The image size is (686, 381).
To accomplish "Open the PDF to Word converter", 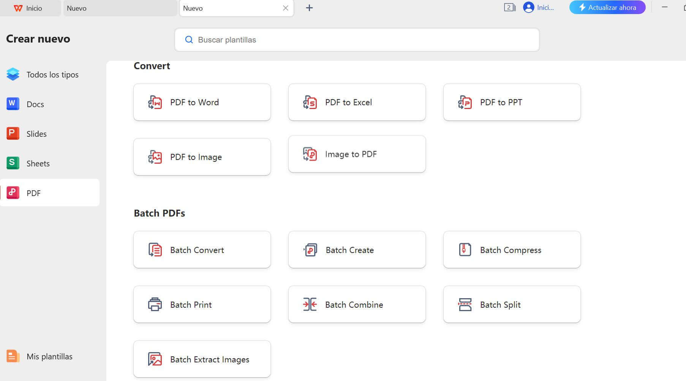I will (x=202, y=102).
